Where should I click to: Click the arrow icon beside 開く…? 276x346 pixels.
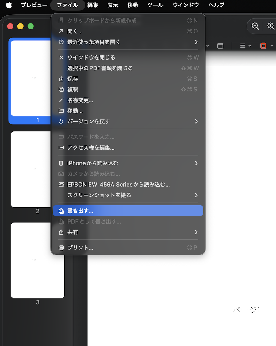[61, 31]
